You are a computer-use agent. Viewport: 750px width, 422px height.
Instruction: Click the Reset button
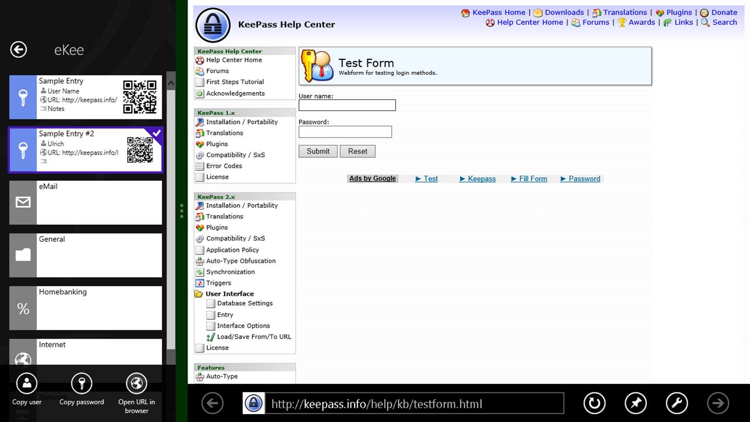pyautogui.click(x=357, y=151)
